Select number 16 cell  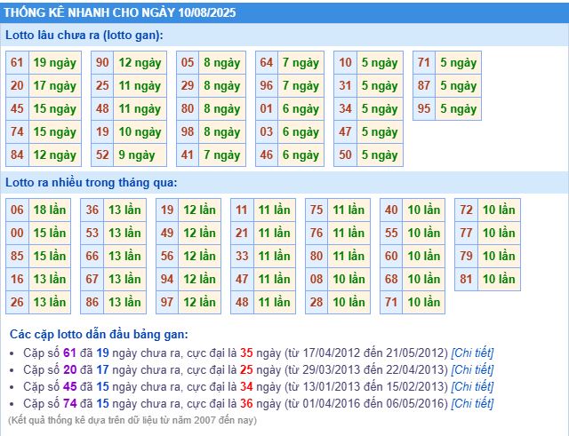coord(17,279)
